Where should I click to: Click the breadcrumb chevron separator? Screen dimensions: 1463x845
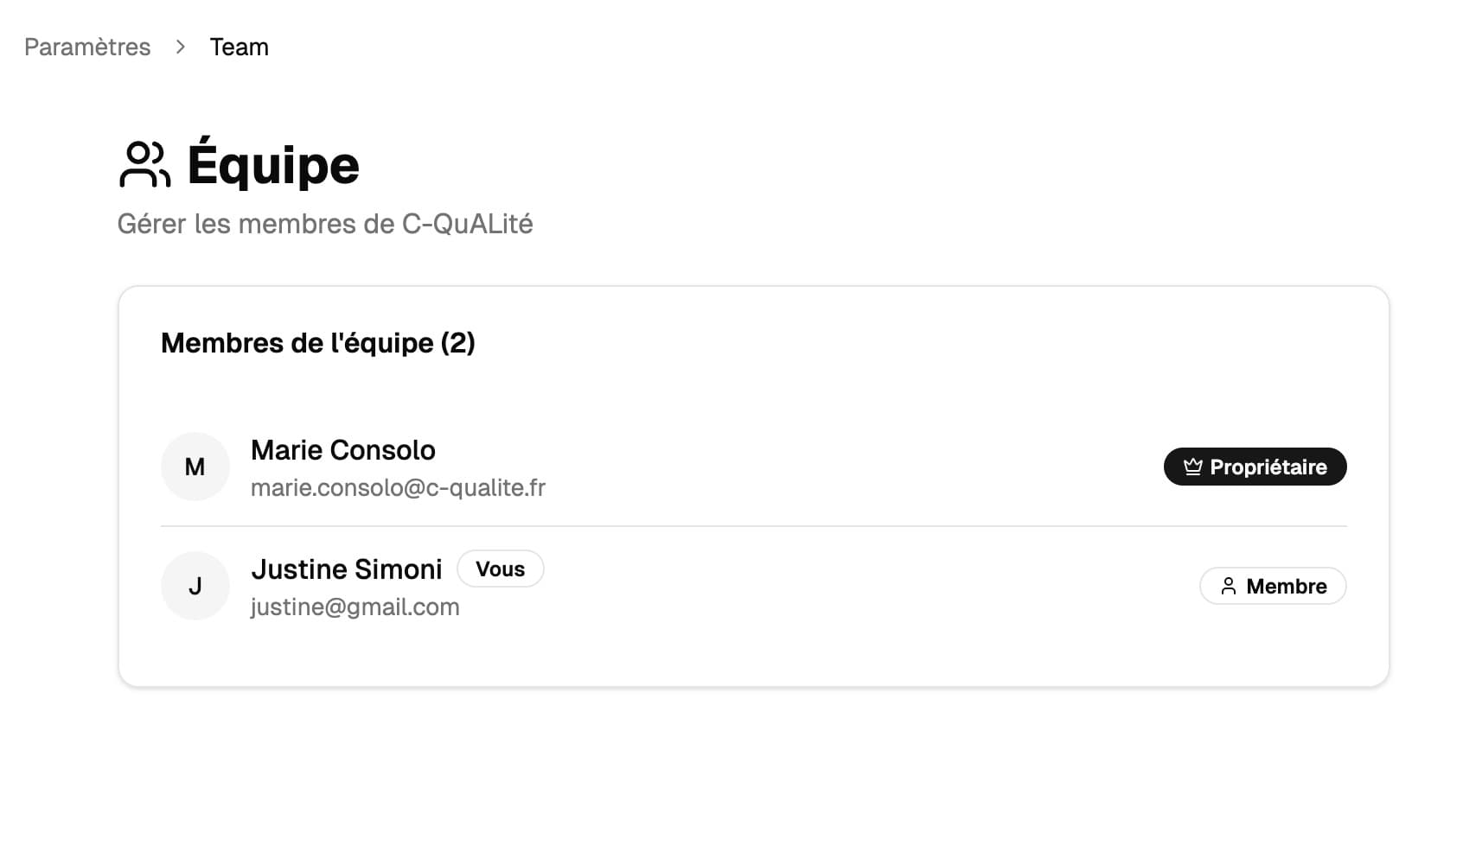(x=180, y=47)
